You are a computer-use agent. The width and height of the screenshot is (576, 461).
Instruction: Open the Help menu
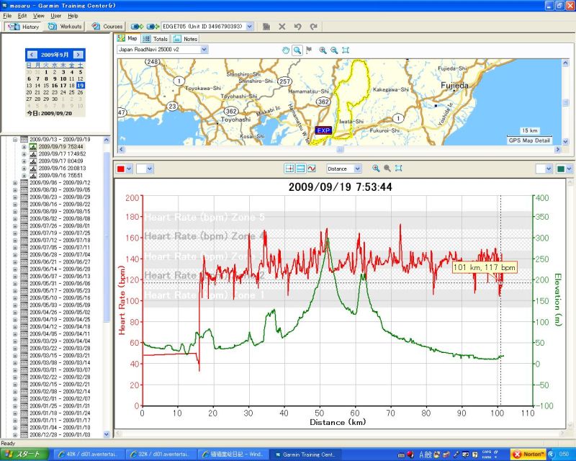73,16
